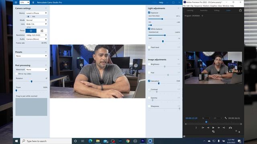Viewport: 257px width, 144px height.
Task: Launch Microsoft Edge from taskbar
Action: (x=90, y=141)
